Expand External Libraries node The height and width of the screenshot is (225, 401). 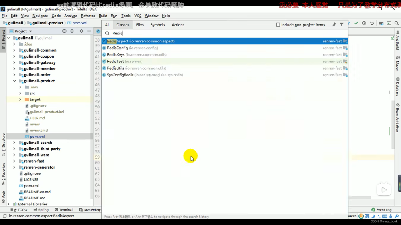point(8,204)
